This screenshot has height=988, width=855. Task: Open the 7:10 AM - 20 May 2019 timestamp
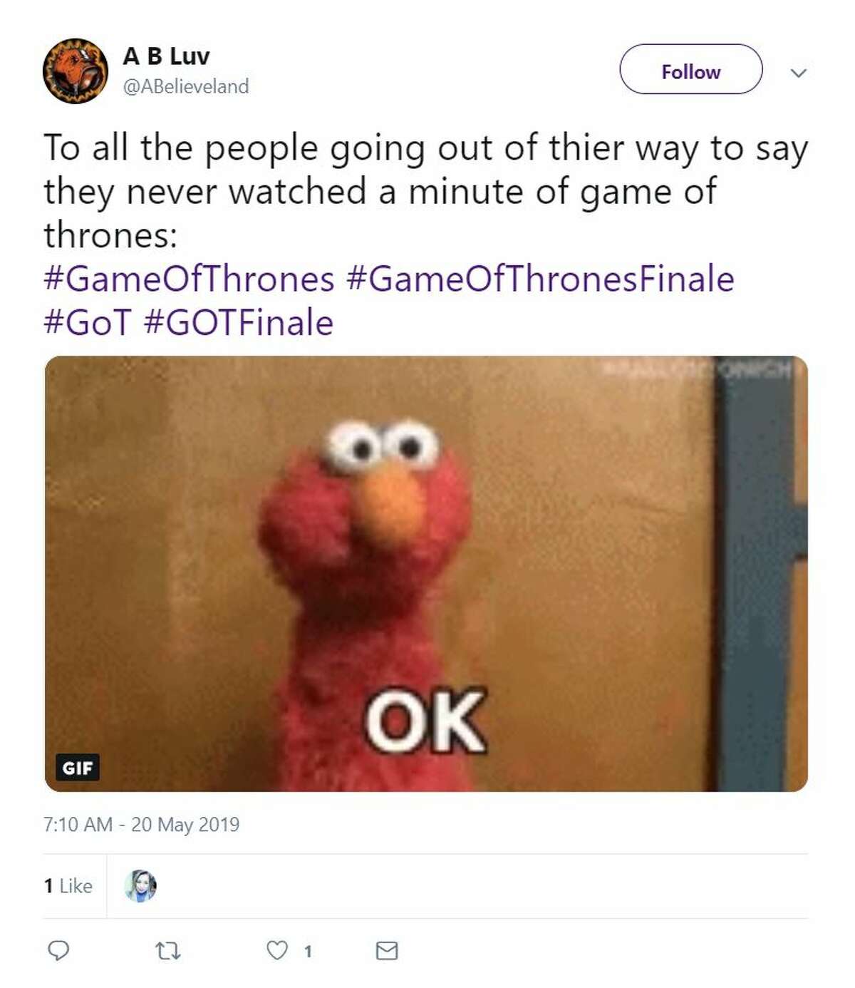pos(141,825)
